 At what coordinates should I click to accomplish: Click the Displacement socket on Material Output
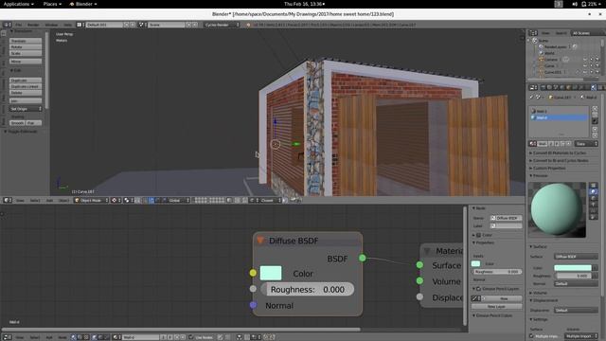click(x=419, y=296)
